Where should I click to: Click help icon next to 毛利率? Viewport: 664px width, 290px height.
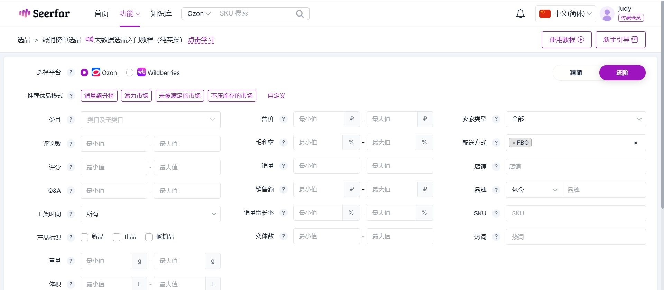point(284,142)
